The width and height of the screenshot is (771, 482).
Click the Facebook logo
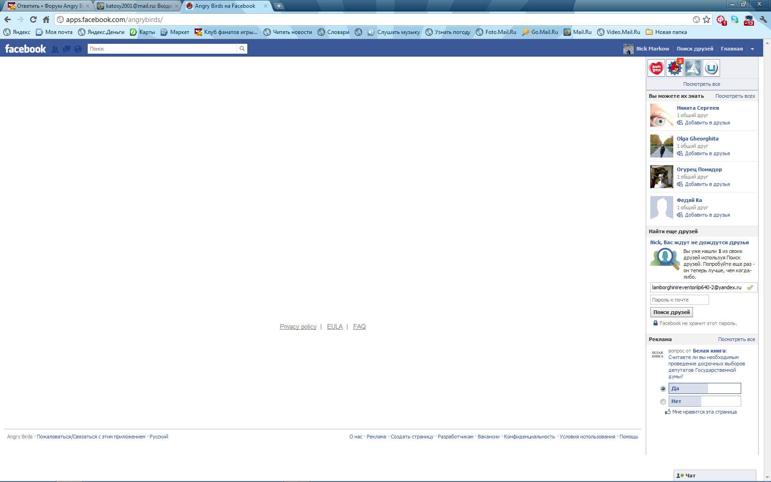coord(25,49)
